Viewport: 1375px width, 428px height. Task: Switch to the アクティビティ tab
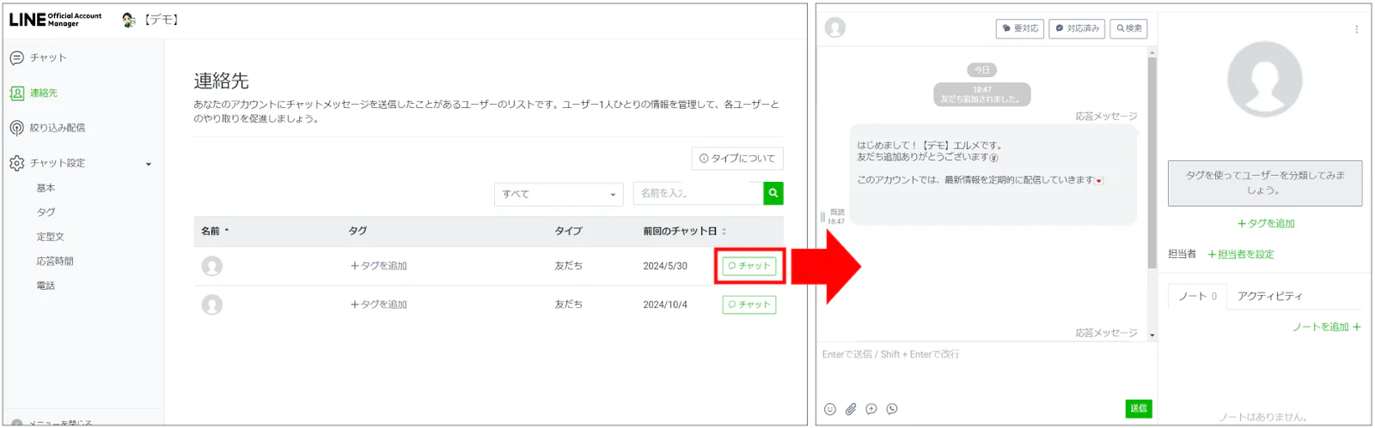(x=1270, y=296)
